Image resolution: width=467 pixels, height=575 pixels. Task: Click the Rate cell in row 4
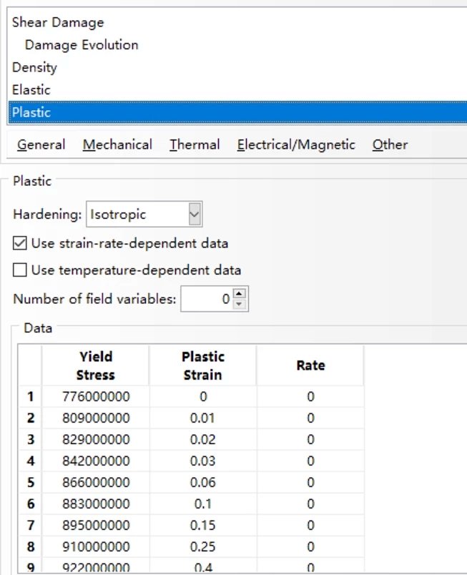[310, 461]
